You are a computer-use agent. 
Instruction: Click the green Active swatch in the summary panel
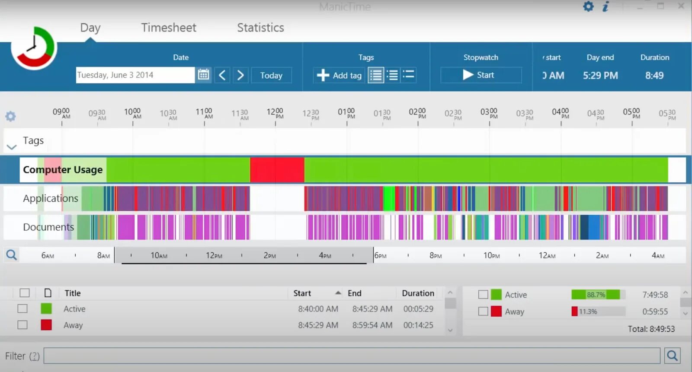[496, 295]
